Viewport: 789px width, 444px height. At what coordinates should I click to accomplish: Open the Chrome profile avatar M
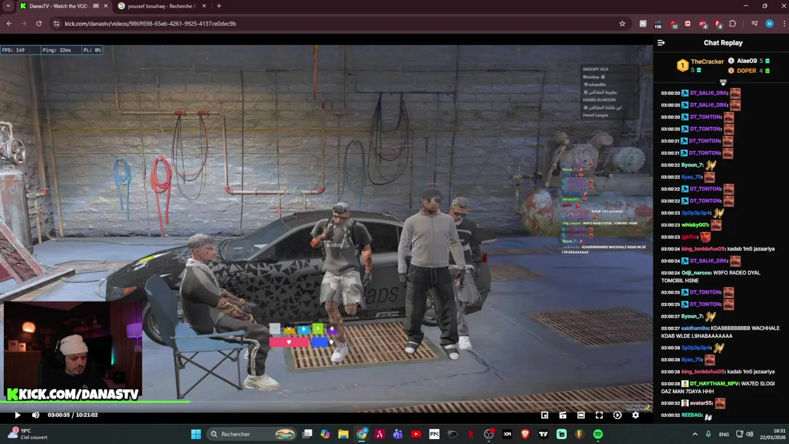[x=769, y=23]
